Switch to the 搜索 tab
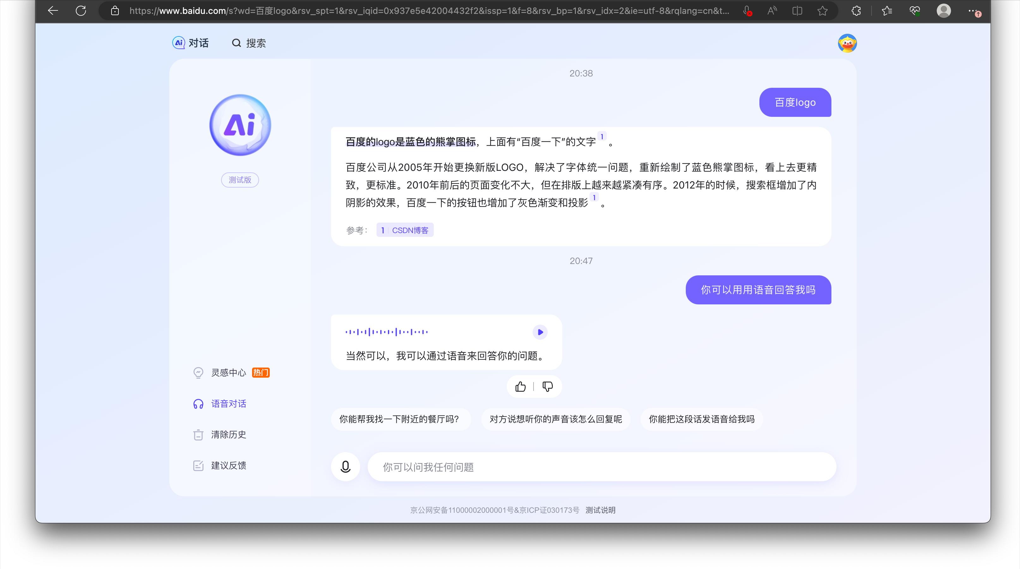 [x=248, y=43]
